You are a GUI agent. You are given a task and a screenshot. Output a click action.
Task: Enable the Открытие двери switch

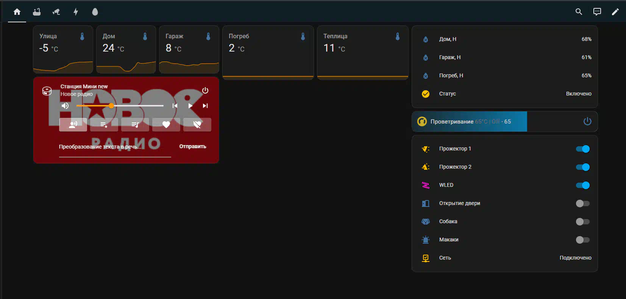coord(583,204)
